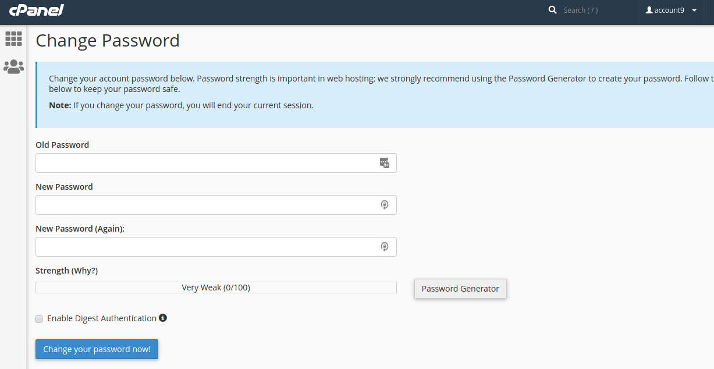Click the Password Generator button
This screenshot has height=369, width=714.
tap(460, 288)
